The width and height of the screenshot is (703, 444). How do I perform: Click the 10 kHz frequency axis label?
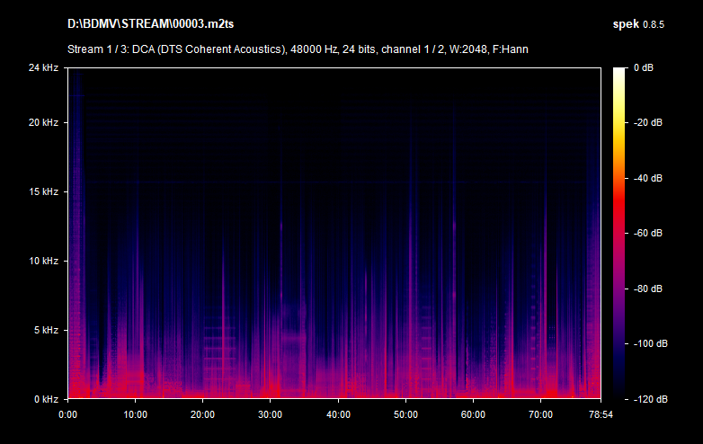(43, 261)
